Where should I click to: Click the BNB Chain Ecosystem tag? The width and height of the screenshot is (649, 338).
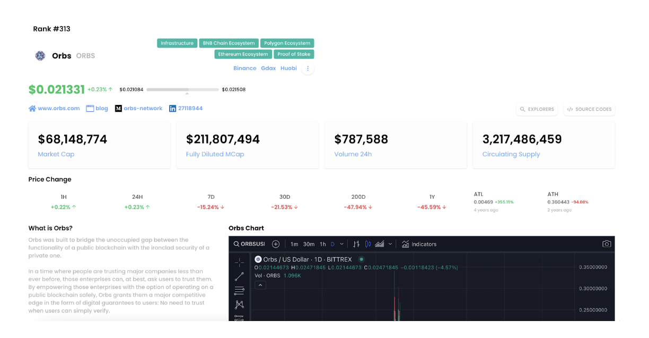(x=229, y=43)
